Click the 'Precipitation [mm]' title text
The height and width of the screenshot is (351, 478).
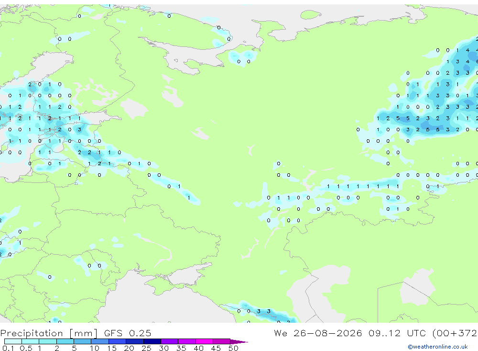click(49, 333)
